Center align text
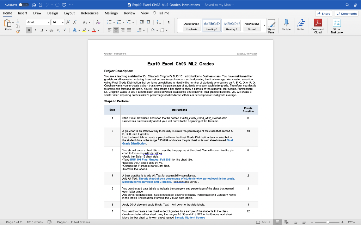Image resolution: width=361 pixels, height=225 pixels. [x=116, y=30]
